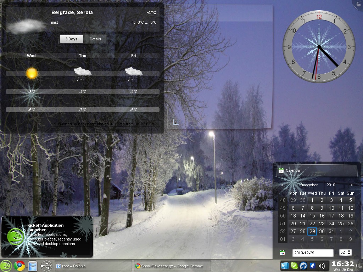
Task: Click the Belgrade, Serbia location title
Action: pyautogui.click(x=72, y=12)
